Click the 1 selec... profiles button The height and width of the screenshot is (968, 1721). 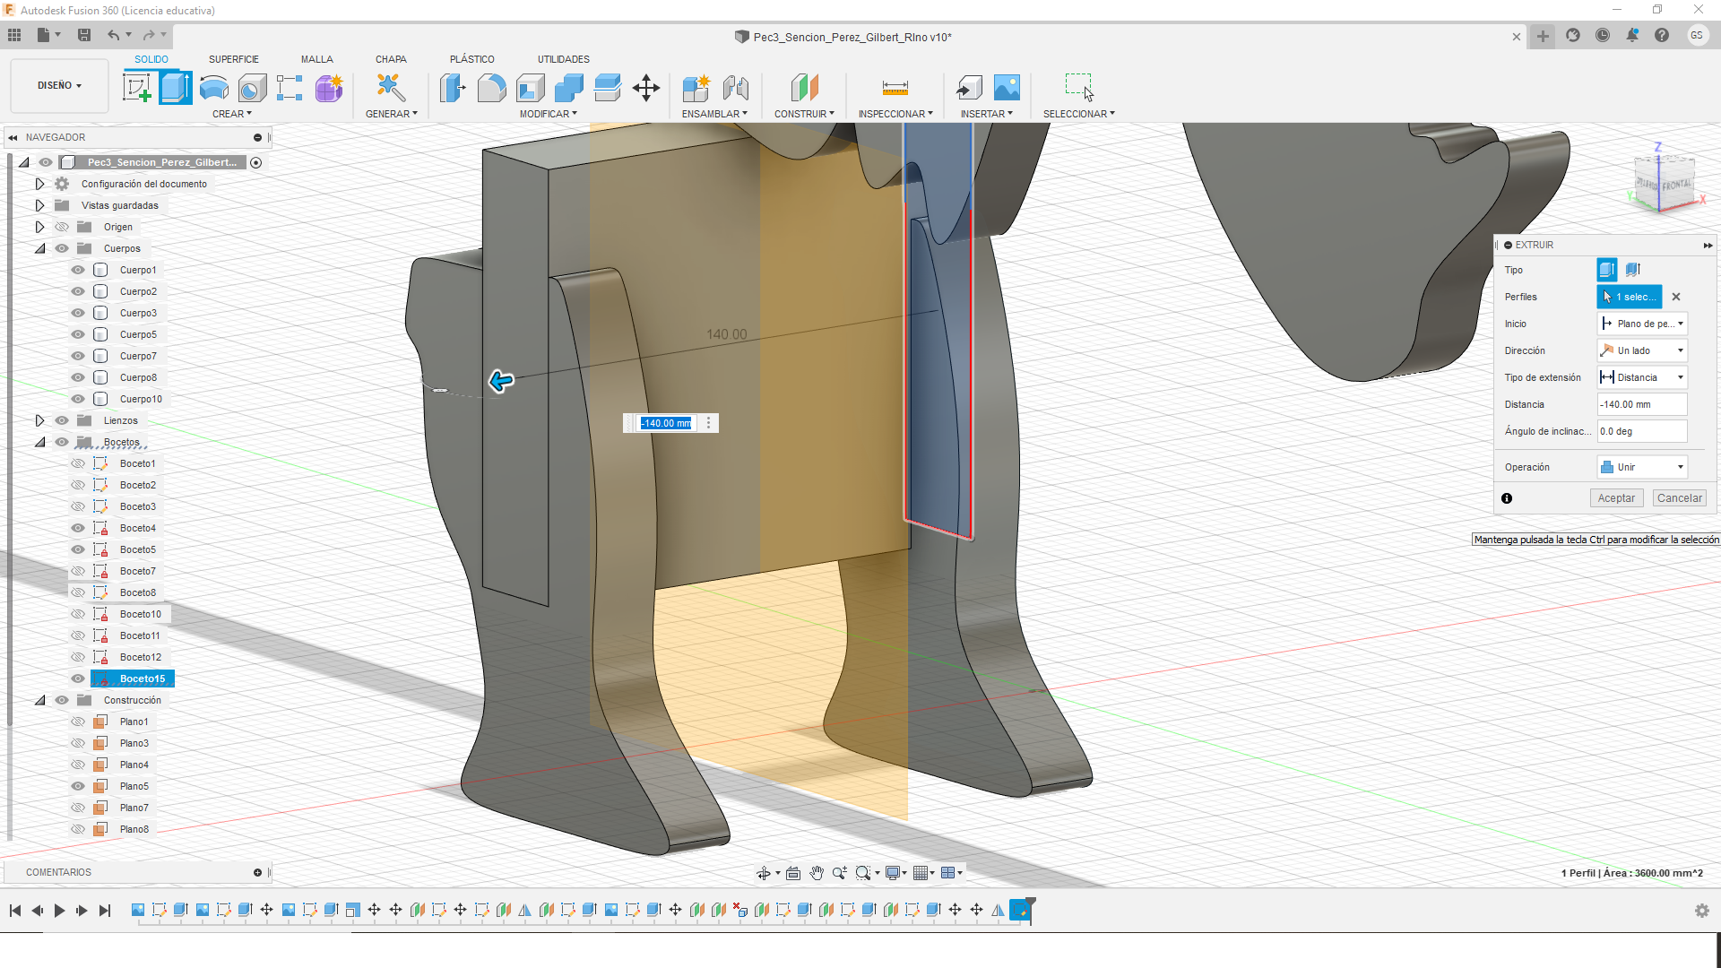[1630, 297]
